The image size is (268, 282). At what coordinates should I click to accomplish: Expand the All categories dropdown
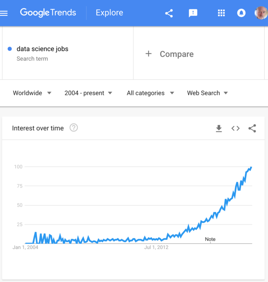pos(150,93)
